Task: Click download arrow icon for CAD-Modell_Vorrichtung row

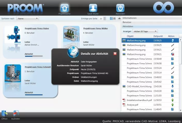Action: click(x=172, y=86)
